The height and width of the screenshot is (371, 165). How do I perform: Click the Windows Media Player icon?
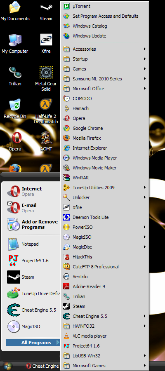click(x=66, y=158)
